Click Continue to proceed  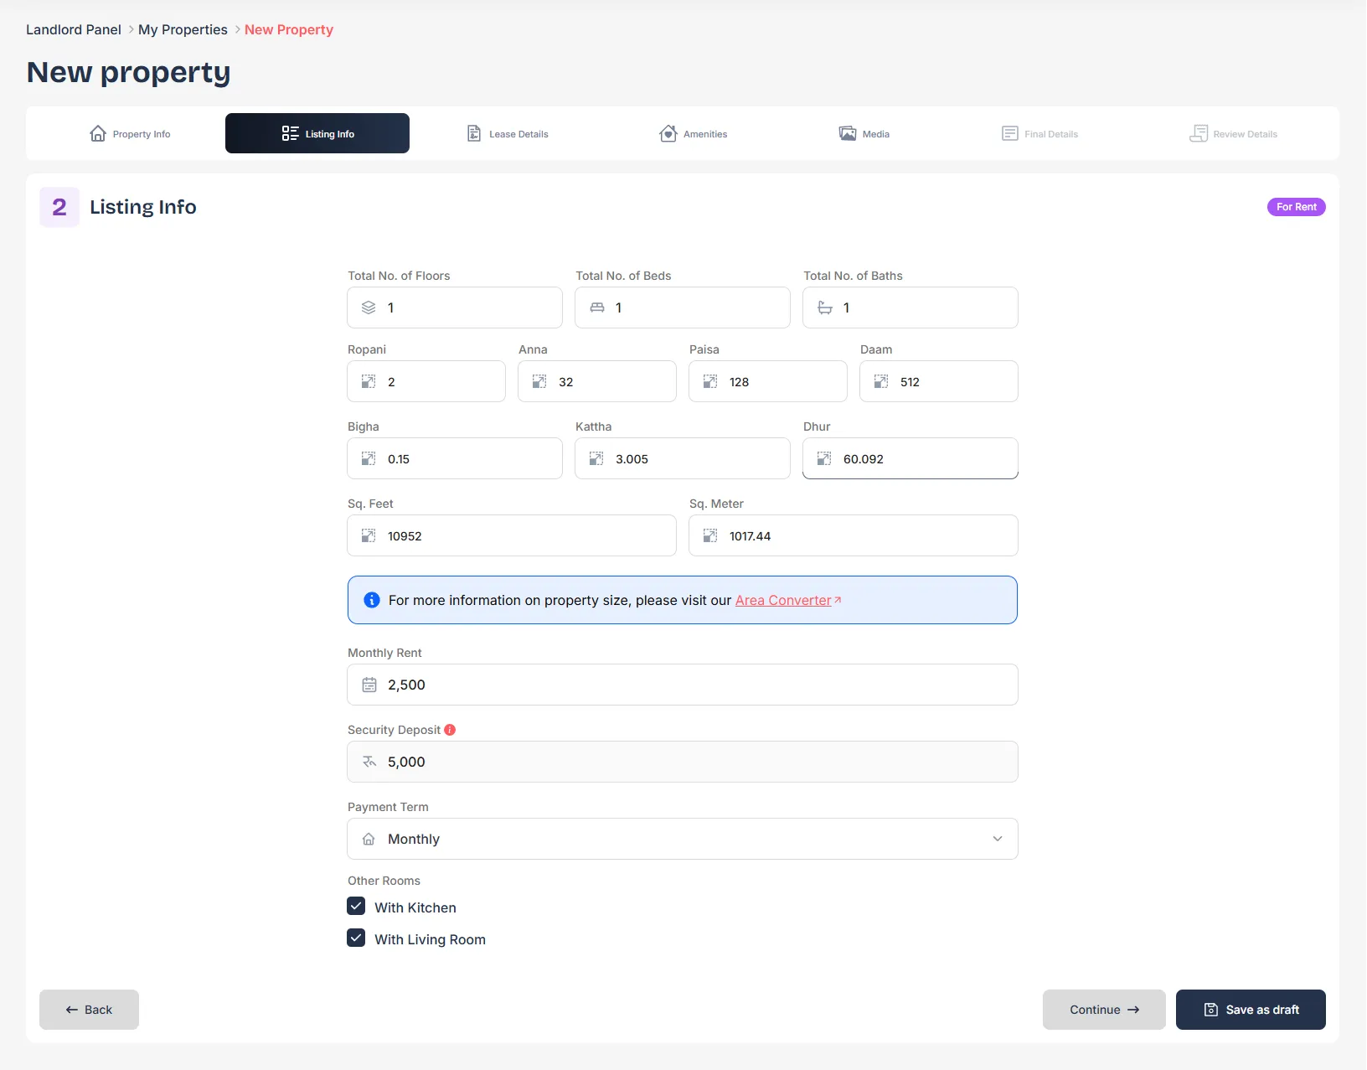pyautogui.click(x=1104, y=1010)
